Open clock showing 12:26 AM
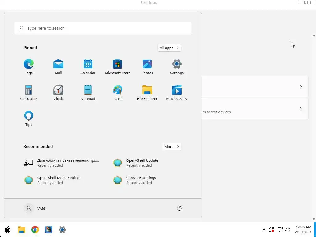This screenshot has width=316, height=237. [x=303, y=230]
